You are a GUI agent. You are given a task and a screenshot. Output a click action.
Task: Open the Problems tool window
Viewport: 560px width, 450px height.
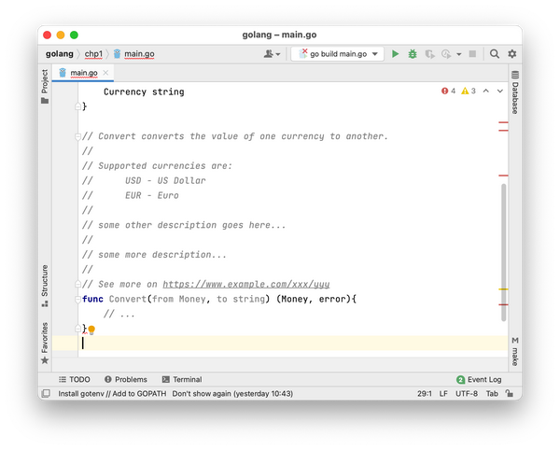click(x=126, y=379)
